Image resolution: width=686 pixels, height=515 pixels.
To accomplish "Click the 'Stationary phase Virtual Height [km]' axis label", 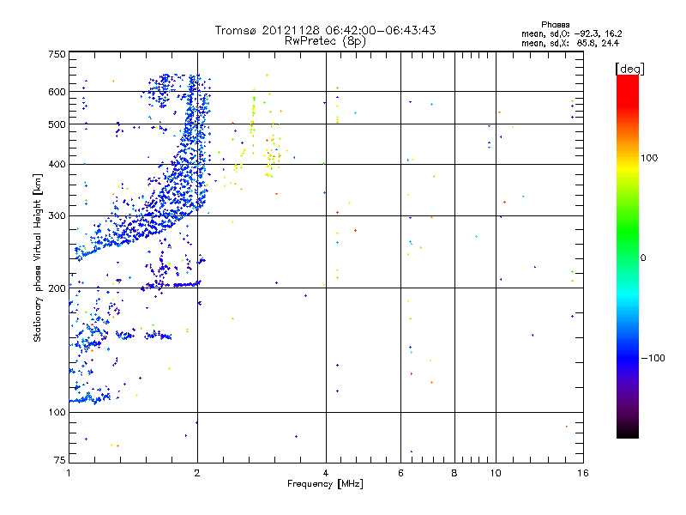I will click(38, 258).
